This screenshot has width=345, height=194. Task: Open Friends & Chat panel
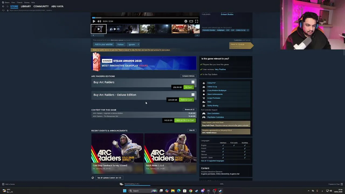click(336, 184)
